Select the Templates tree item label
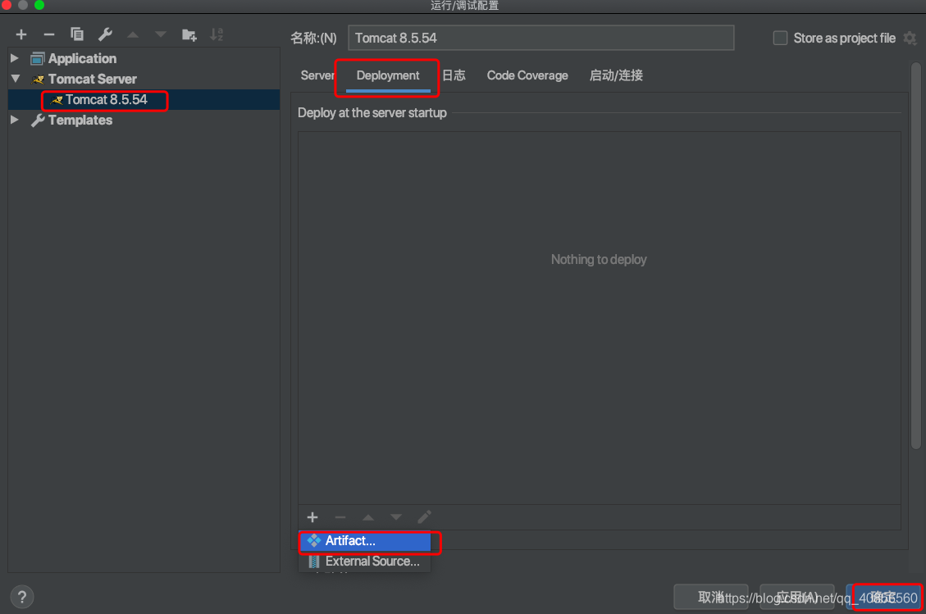The width and height of the screenshot is (926, 614). point(80,120)
